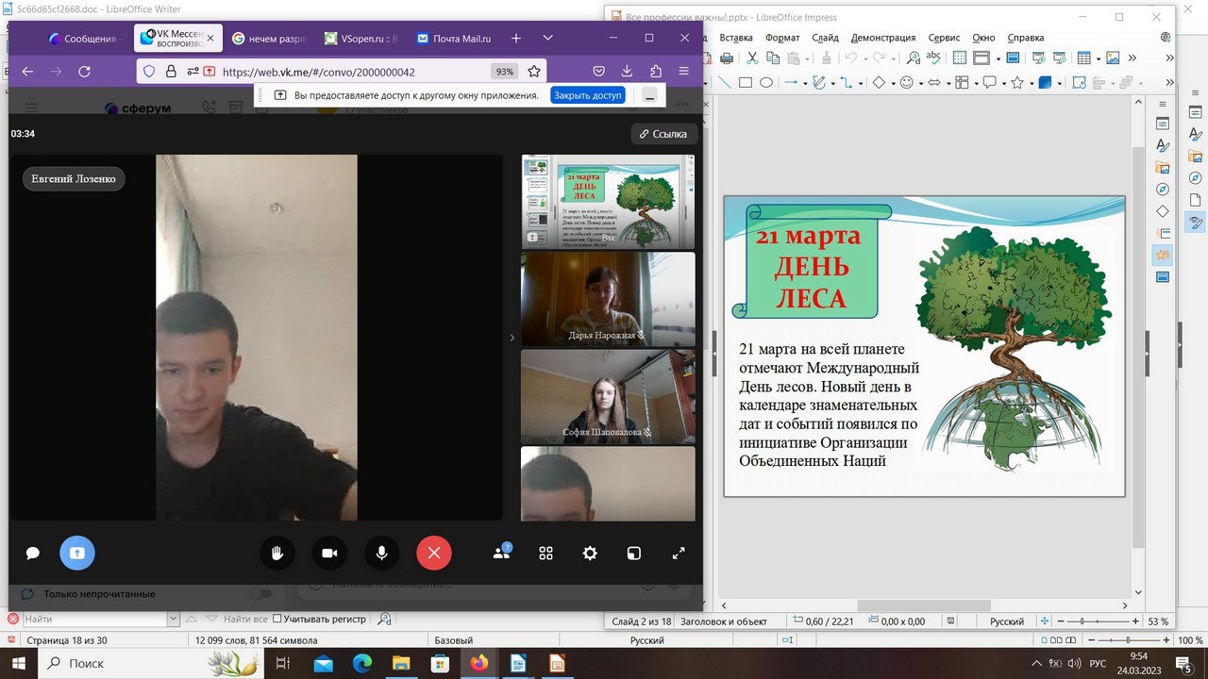Raise hand in the call
Screen dimensions: 1208x679
click(277, 554)
